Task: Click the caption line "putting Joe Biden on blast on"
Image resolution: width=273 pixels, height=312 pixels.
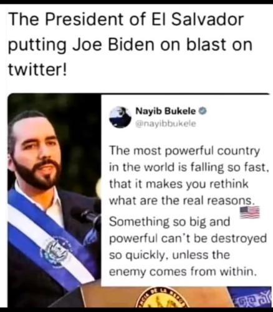Action: pyautogui.click(x=130, y=45)
